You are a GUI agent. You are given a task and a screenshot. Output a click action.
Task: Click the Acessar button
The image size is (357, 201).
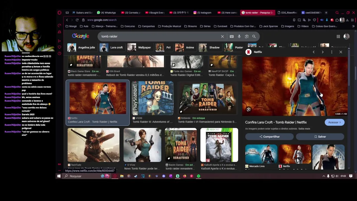pyautogui.click(x=334, y=122)
